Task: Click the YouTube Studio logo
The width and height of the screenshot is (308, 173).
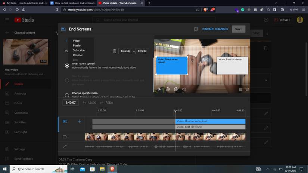Action: [24, 20]
